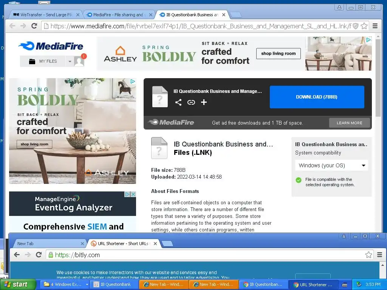Click the shield icon in the MediaFire address bar
Image resolution: width=387 pixels, height=290 pixels.
click(x=356, y=26)
